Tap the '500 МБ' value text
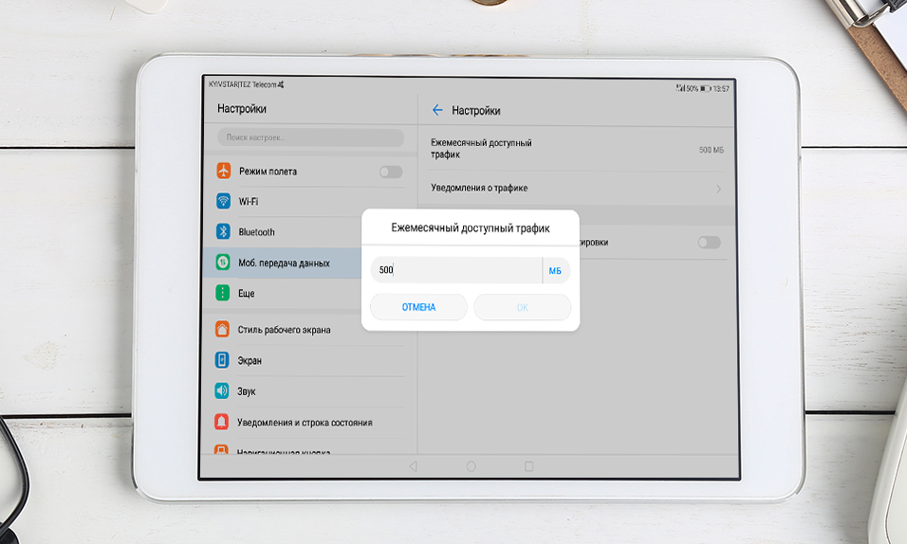 [711, 150]
